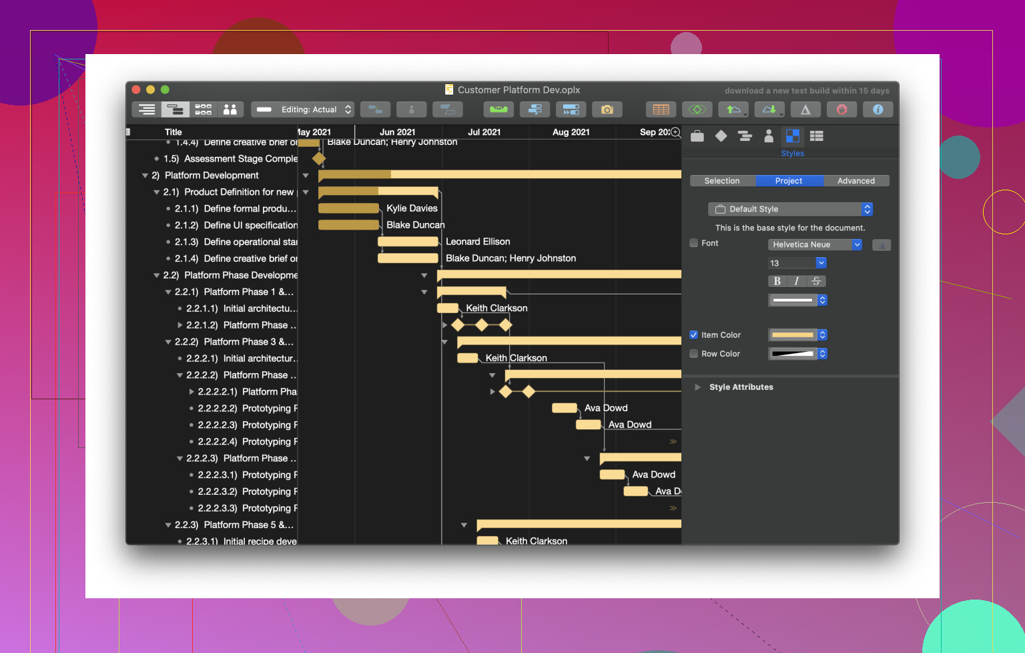The height and width of the screenshot is (653, 1025).
Task: Open the Milestone inspector diamond icon
Action: [721, 136]
